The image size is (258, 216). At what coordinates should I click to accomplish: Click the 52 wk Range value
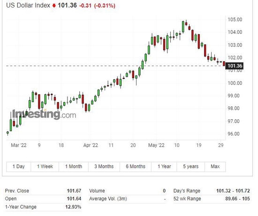point(237,199)
